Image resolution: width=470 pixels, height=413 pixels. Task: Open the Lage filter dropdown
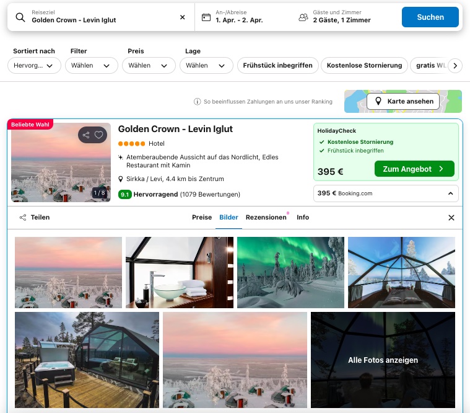(x=206, y=65)
